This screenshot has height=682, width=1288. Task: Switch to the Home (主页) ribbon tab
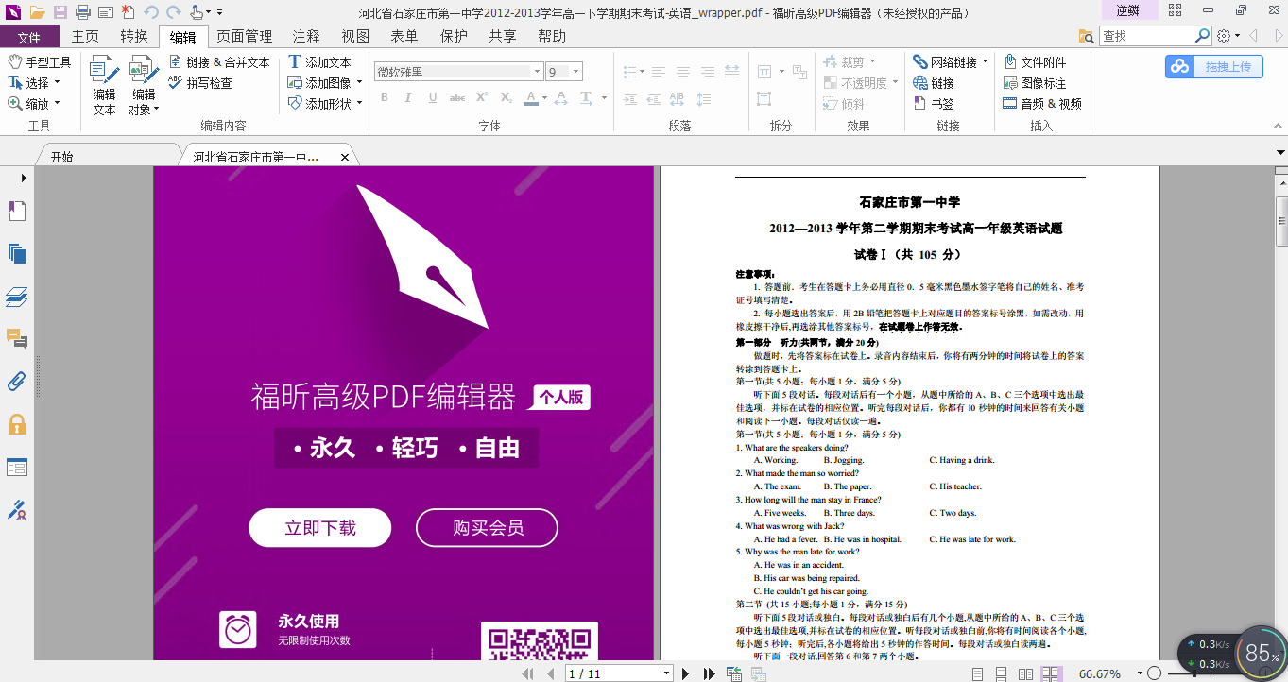(85, 37)
